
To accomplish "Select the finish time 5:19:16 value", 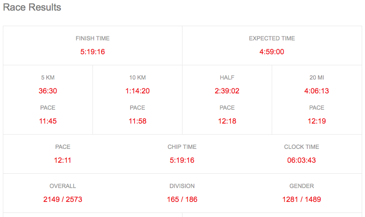I will pos(92,52).
